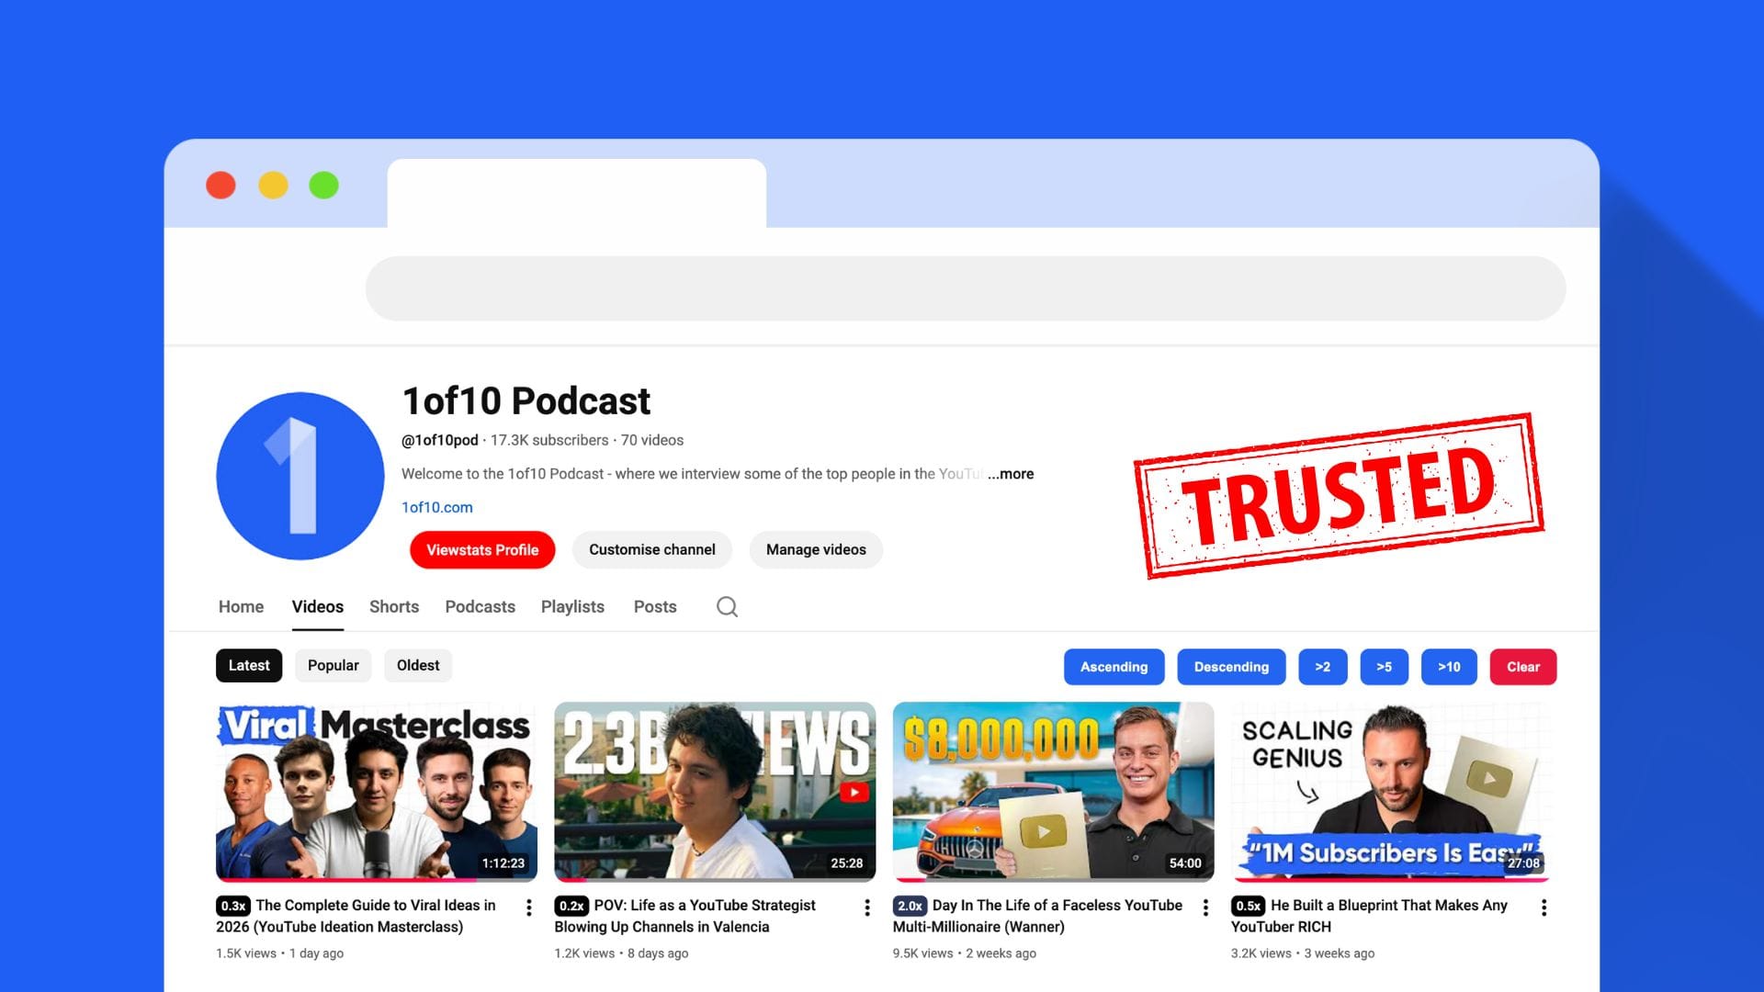Open options menu for Viral Ideas video

529,907
